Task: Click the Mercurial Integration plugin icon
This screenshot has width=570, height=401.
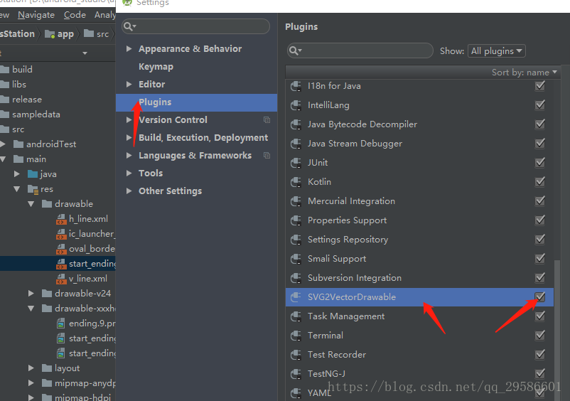Action: (296, 201)
